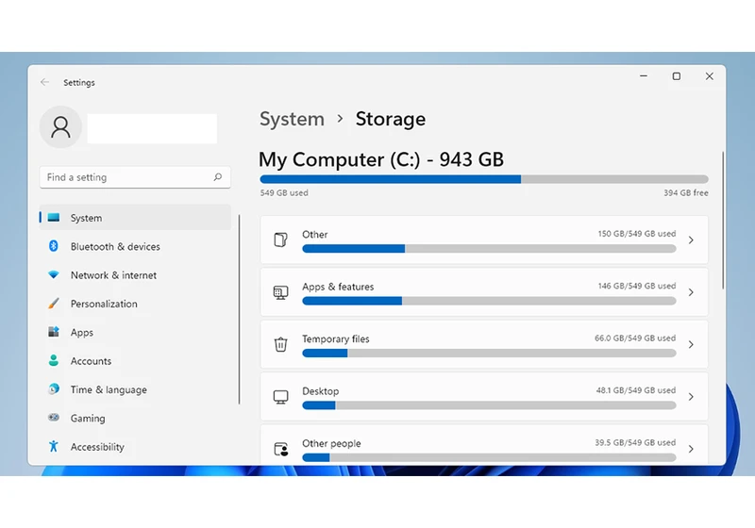Click '39.5 GB/549 GB used' value
Screen dimensions: 755x528
635,442
